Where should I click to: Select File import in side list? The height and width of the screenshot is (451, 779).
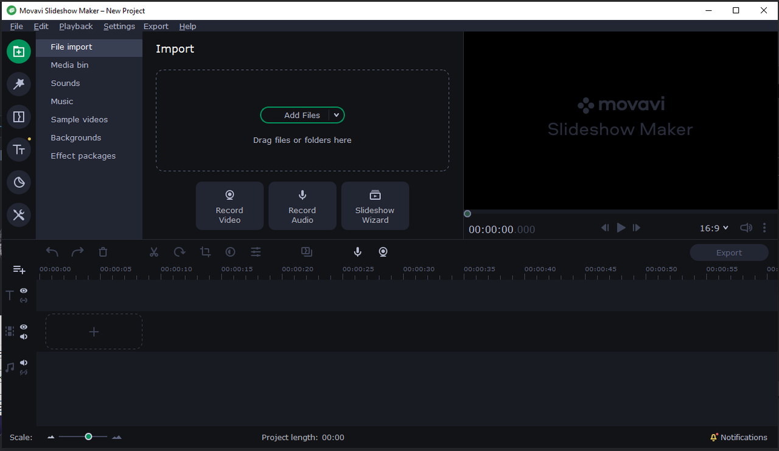(x=89, y=47)
